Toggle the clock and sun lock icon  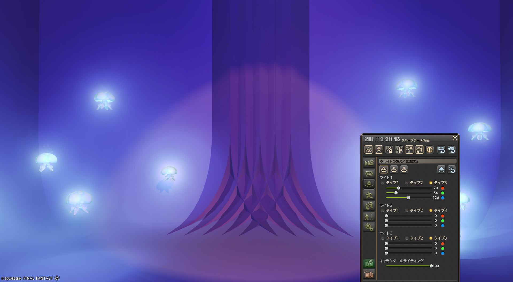click(x=409, y=150)
